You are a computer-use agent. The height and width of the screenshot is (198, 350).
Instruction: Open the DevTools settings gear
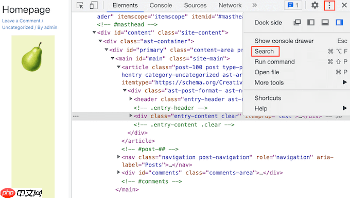click(314, 5)
